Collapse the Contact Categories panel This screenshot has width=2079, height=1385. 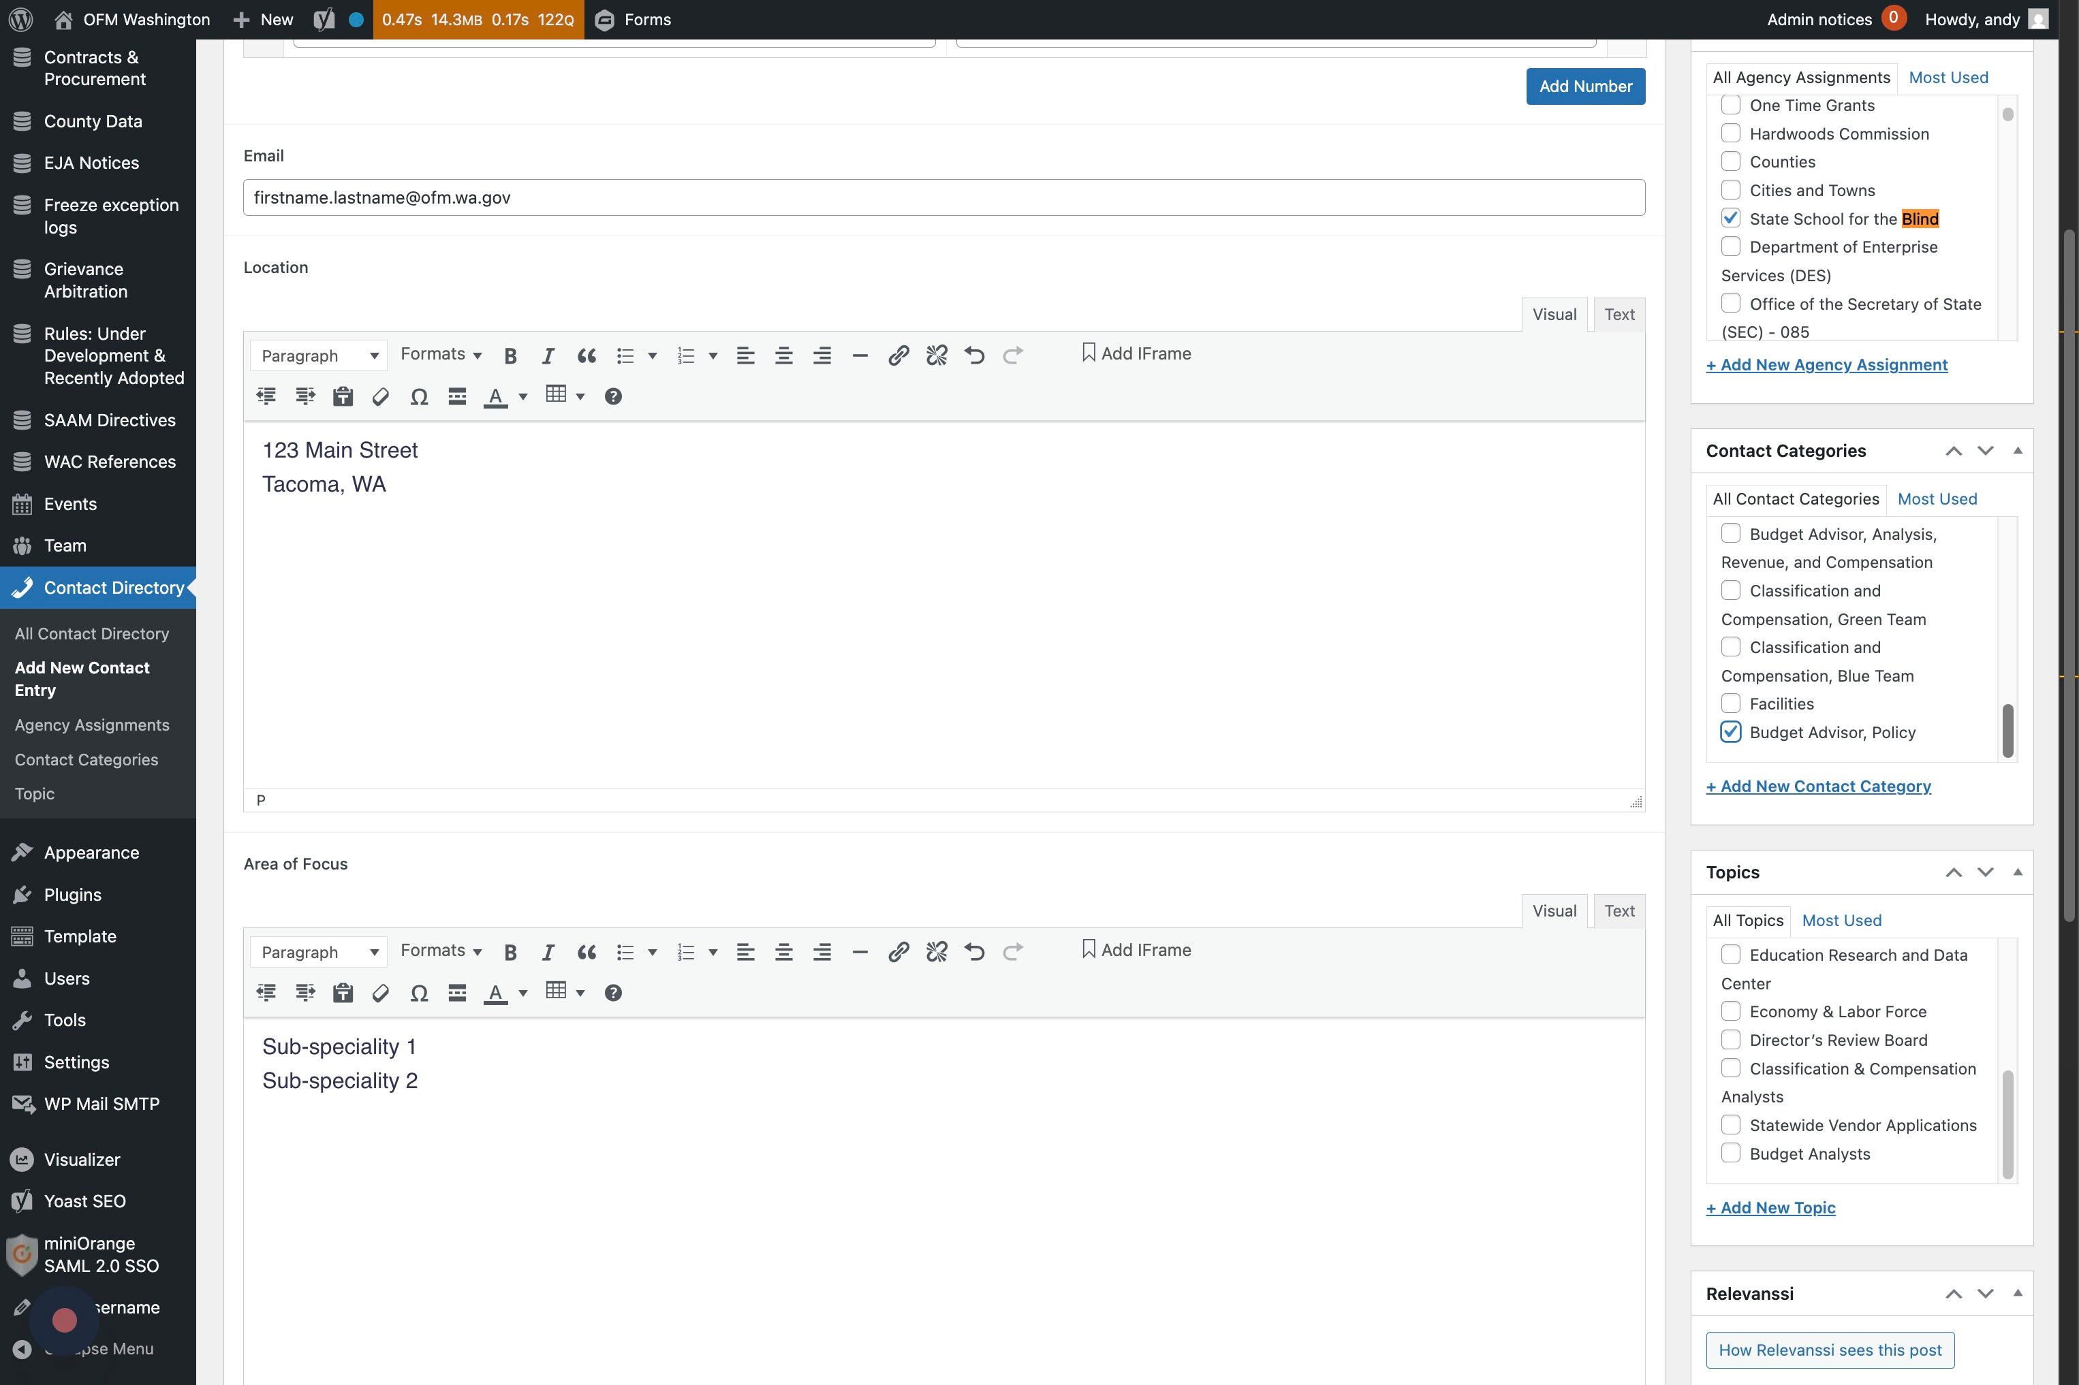coord(2017,451)
